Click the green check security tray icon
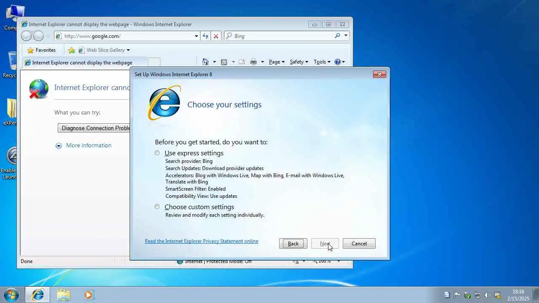539x303 pixels. [x=467, y=295]
